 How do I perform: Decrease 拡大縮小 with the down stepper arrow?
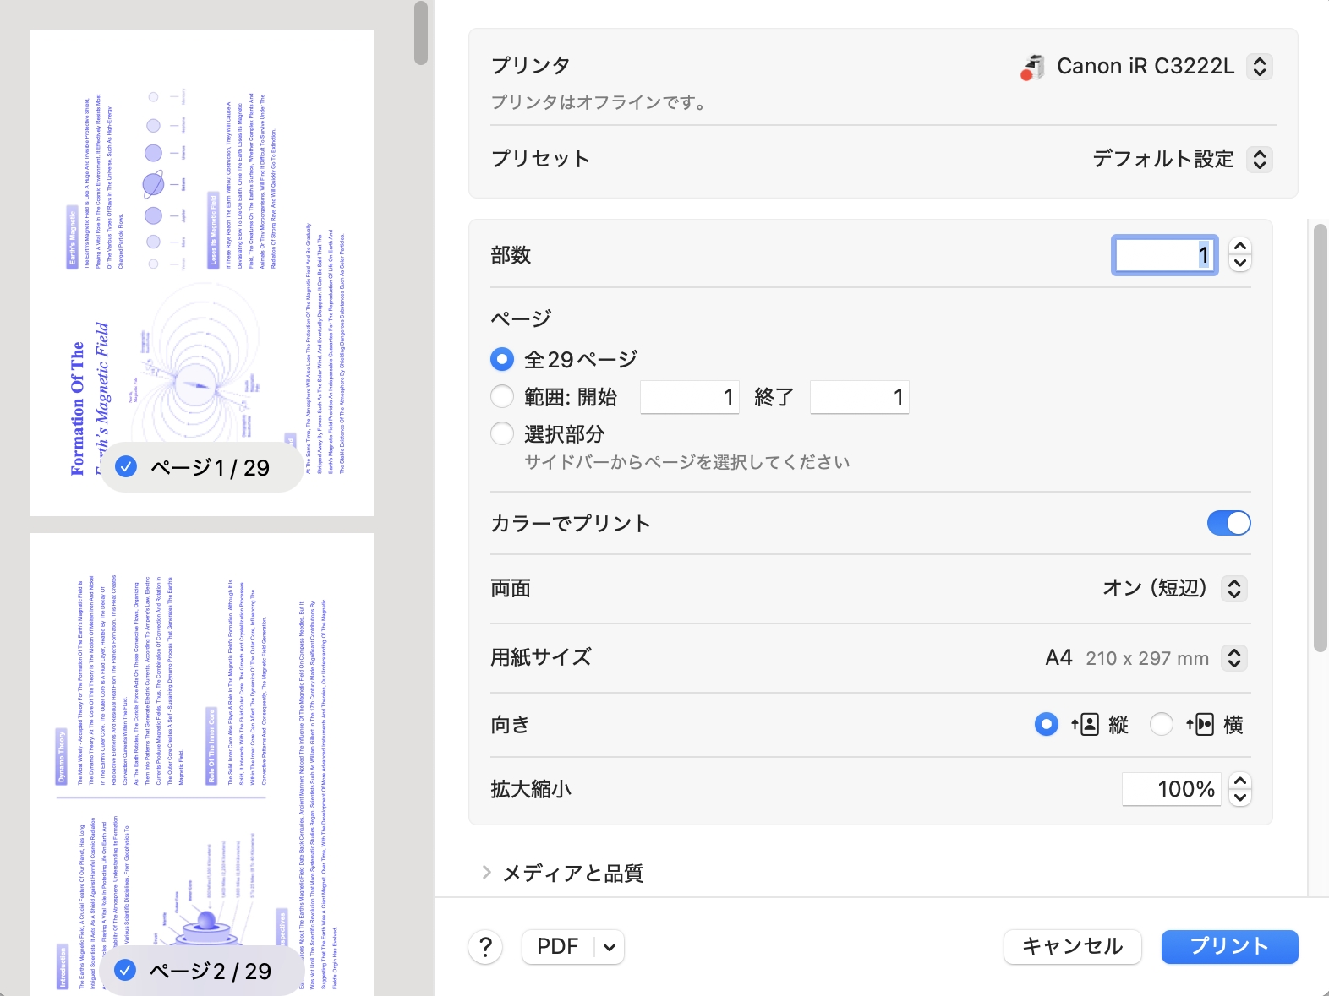[x=1240, y=797]
